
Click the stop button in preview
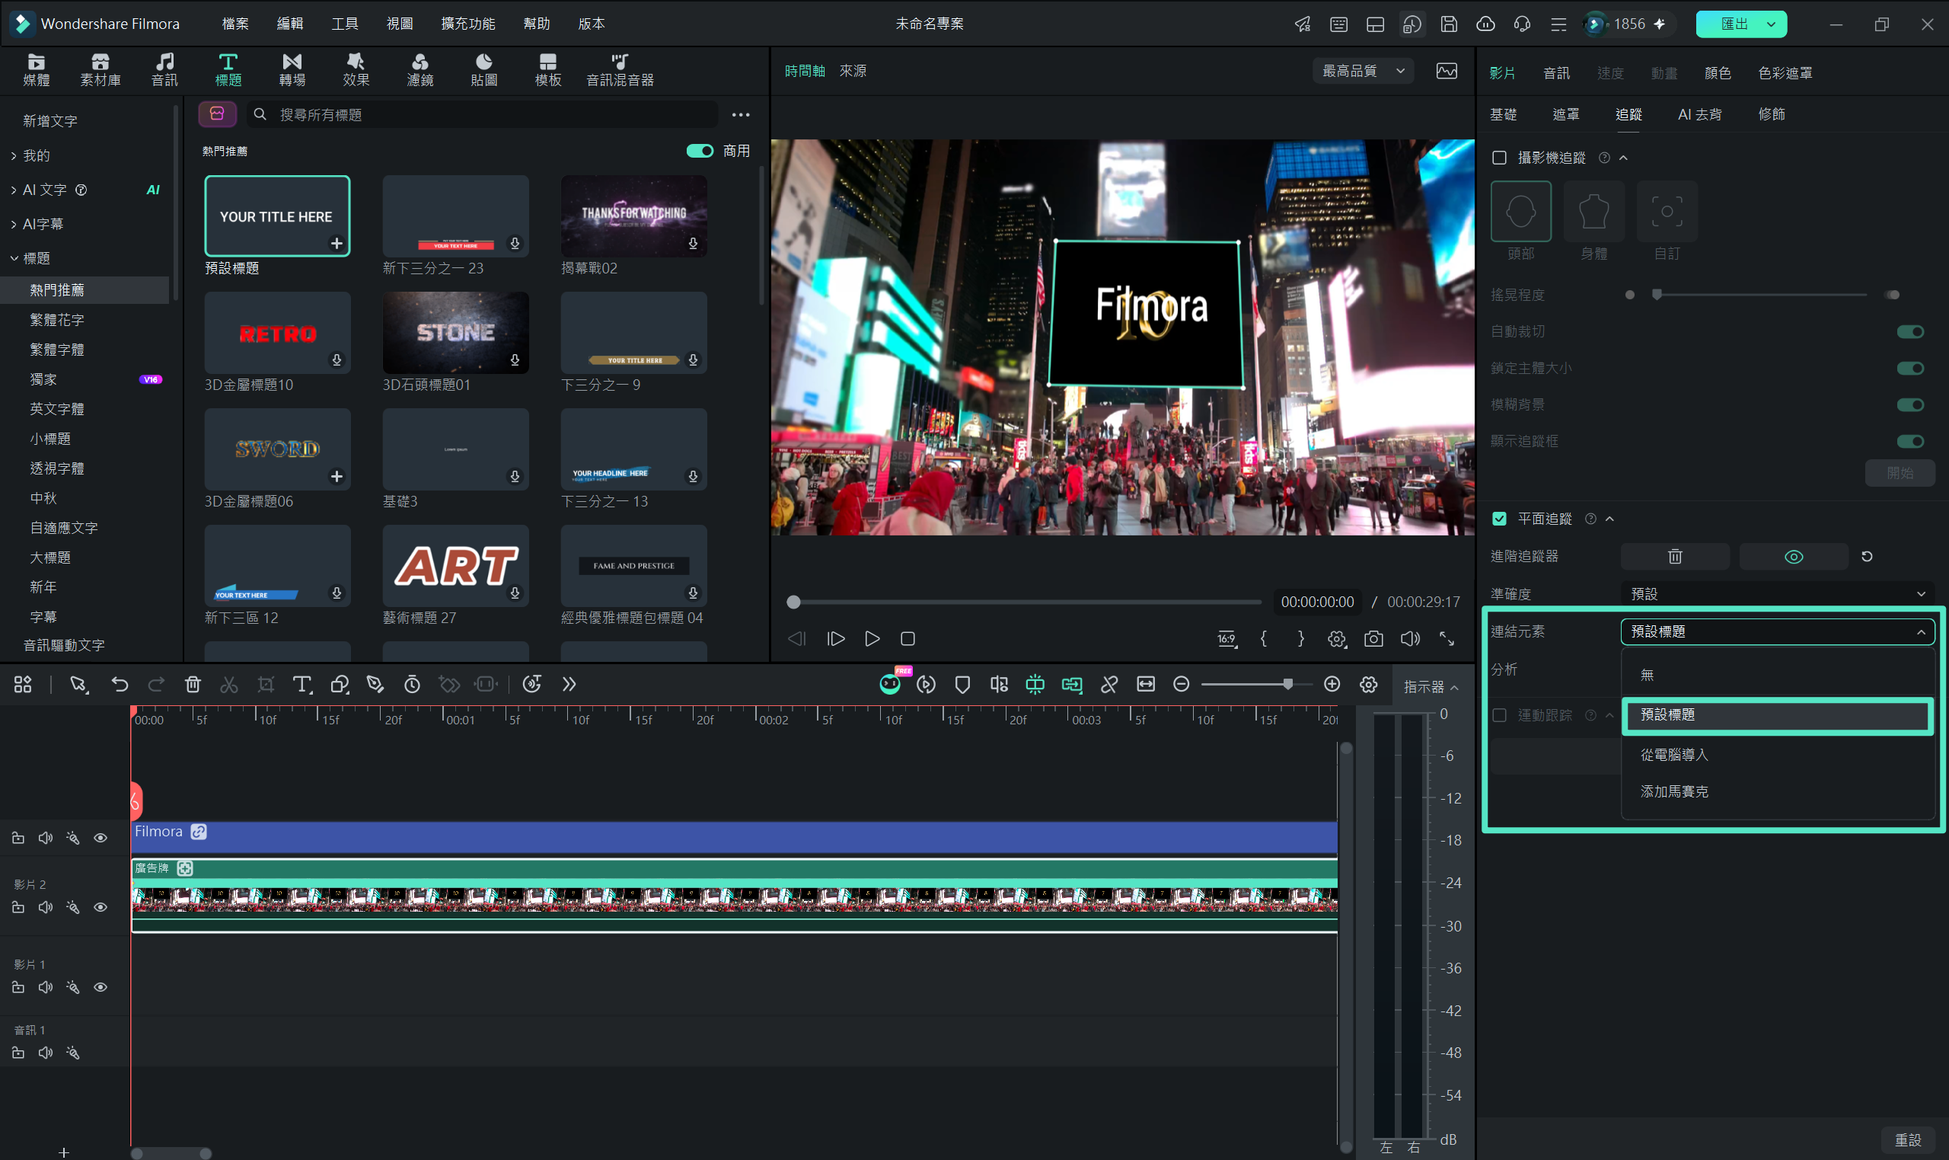(908, 638)
